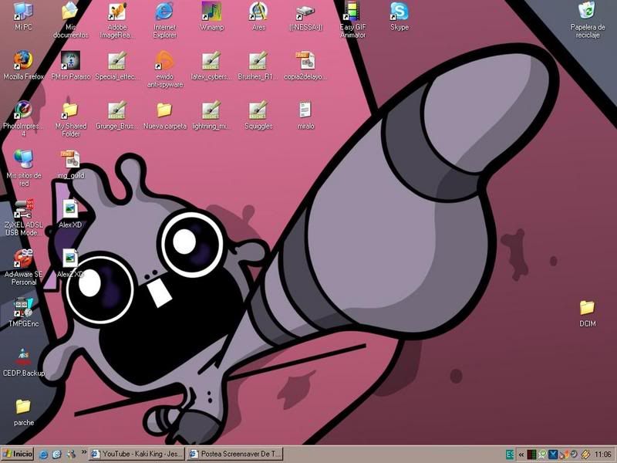
Task: Expand hidden Quick Launch items chevron
Action: click(x=84, y=452)
